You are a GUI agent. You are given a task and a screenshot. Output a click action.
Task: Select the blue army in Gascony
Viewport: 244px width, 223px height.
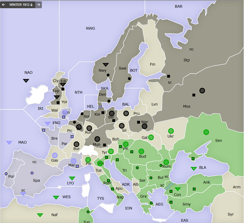tap(55, 155)
